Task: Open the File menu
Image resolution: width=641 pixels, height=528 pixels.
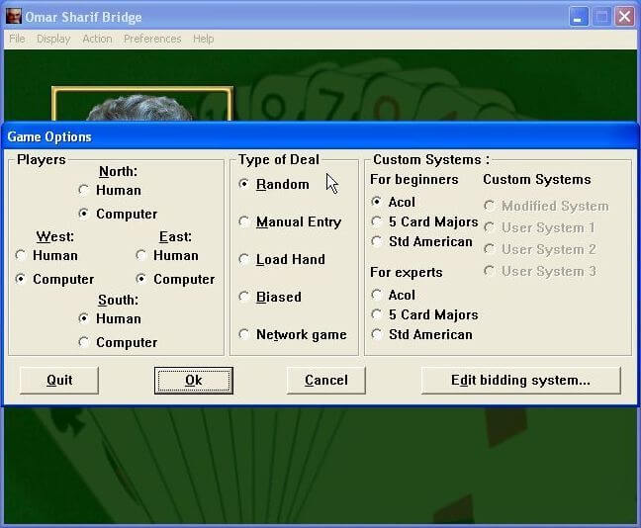Action: pyautogui.click(x=17, y=39)
